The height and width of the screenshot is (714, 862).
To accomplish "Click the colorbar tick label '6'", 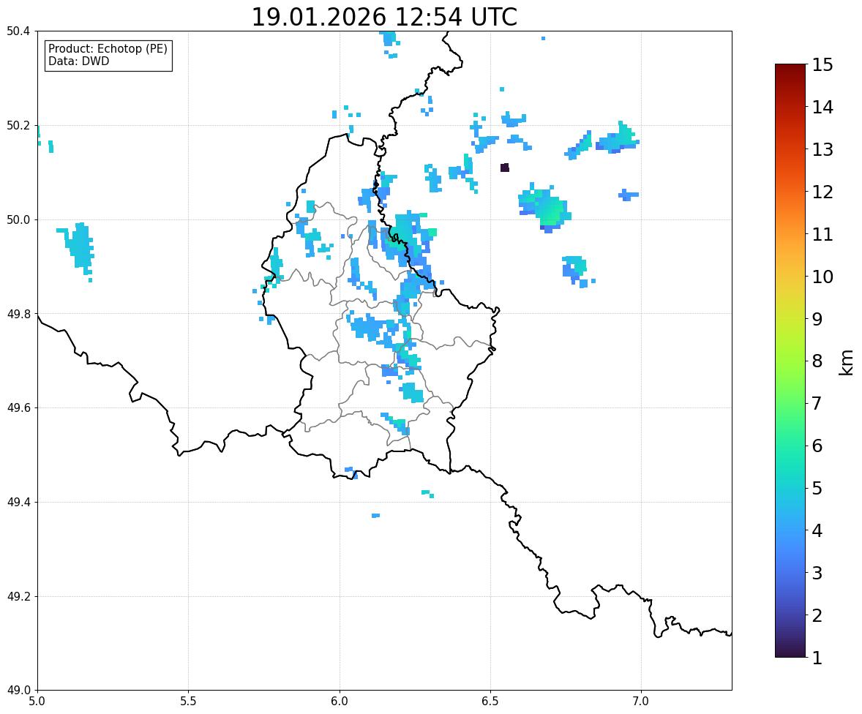I will point(817,446).
